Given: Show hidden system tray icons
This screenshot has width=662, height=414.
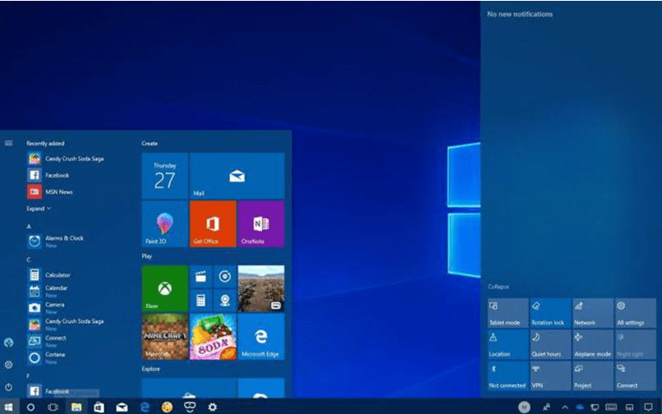Looking at the screenshot, I should (x=564, y=407).
